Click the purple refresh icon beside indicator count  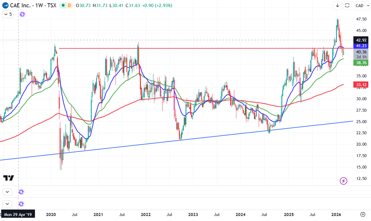[22, 14]
